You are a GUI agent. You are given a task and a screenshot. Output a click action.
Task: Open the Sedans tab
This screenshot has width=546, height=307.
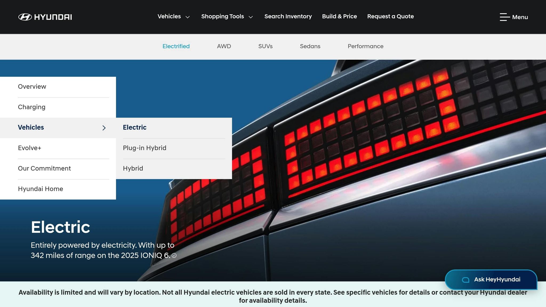click(x=310, y=46)
